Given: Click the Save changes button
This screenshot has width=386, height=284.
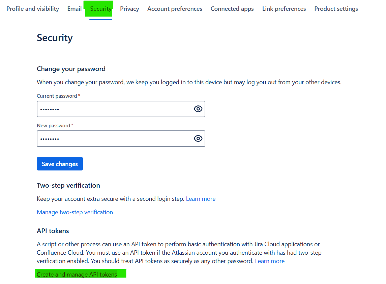Looking at the screenshot, I should (60, 164).
